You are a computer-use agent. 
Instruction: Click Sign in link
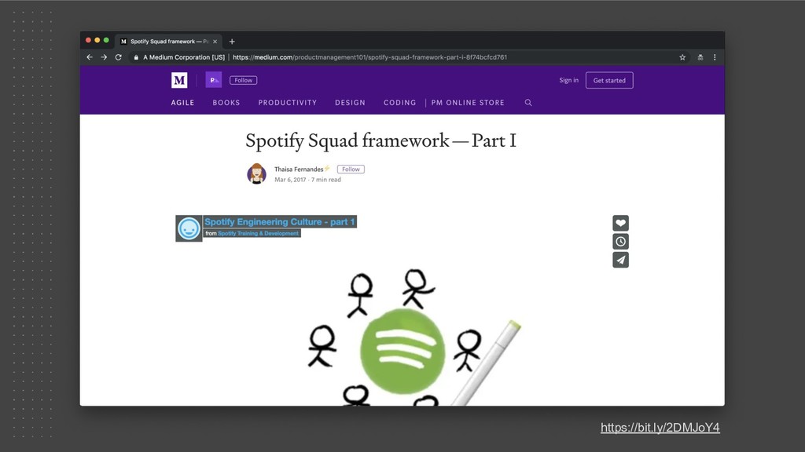[568, 80]
